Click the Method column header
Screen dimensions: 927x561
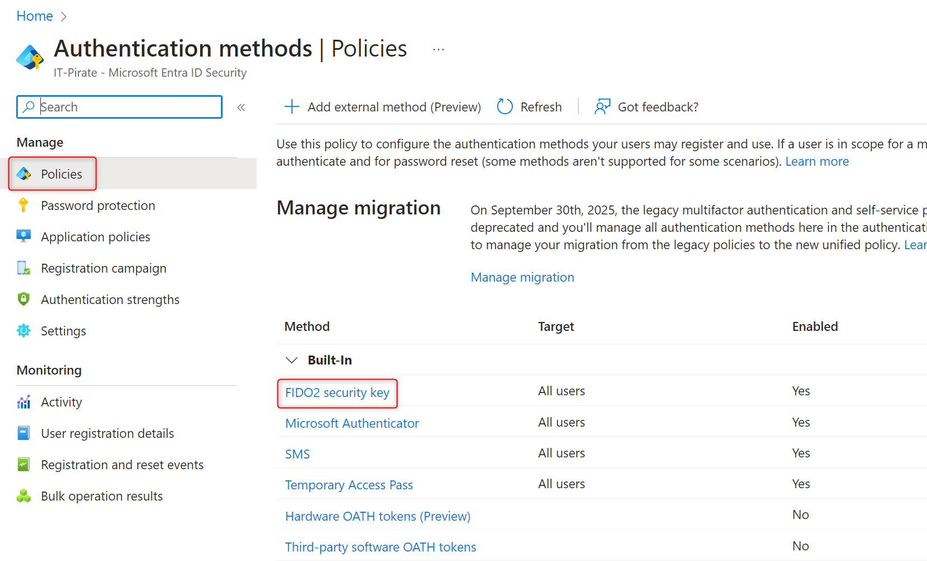tap(307, 326)
